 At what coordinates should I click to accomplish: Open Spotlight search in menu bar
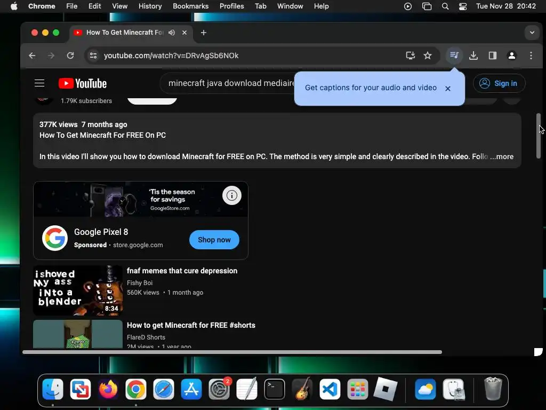(445, 6)
